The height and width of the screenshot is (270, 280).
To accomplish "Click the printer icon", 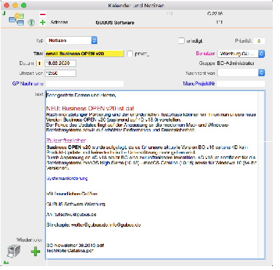I will point(14,251).
